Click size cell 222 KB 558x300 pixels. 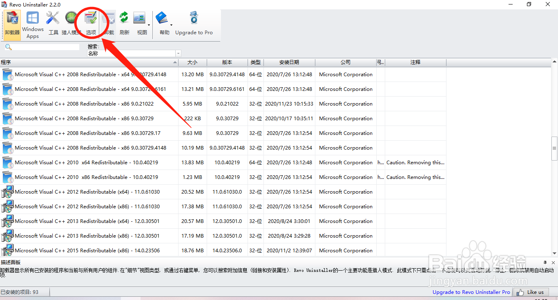coord(192,119)
